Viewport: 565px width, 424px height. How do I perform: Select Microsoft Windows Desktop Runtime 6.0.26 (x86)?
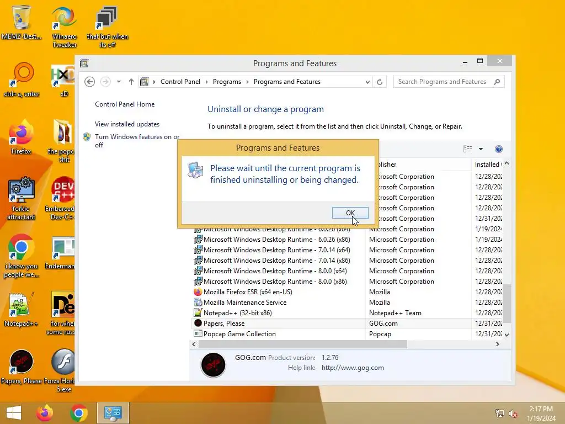[276, 240]
